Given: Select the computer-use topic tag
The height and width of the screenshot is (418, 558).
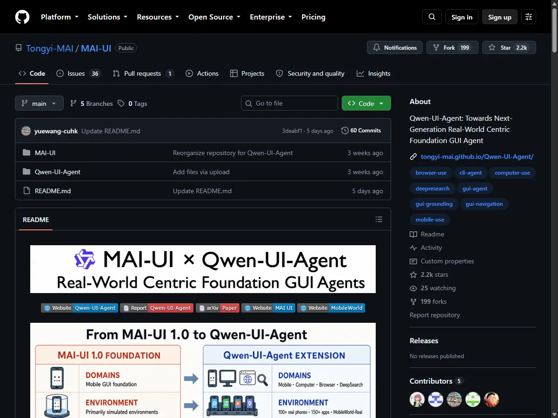Looking at the screenshot, I should tap(512, 173).
